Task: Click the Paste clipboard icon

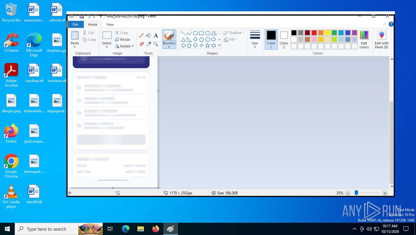Action: pos(75,35)
